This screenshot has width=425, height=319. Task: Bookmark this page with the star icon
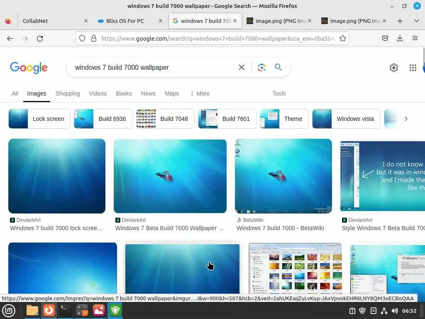pos(343,39)
